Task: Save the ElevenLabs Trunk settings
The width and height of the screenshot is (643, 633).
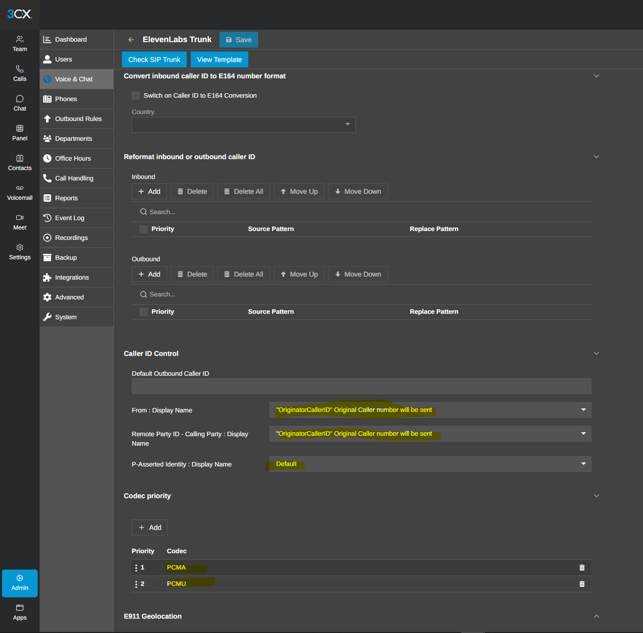Action: (239, 40)
